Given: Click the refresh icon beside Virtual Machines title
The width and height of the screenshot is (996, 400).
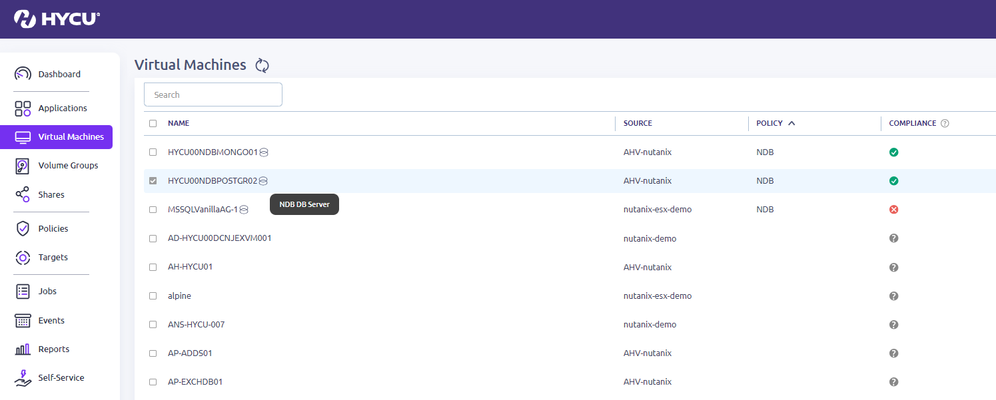Looking at the screenshot, I should tap(262, 65).
